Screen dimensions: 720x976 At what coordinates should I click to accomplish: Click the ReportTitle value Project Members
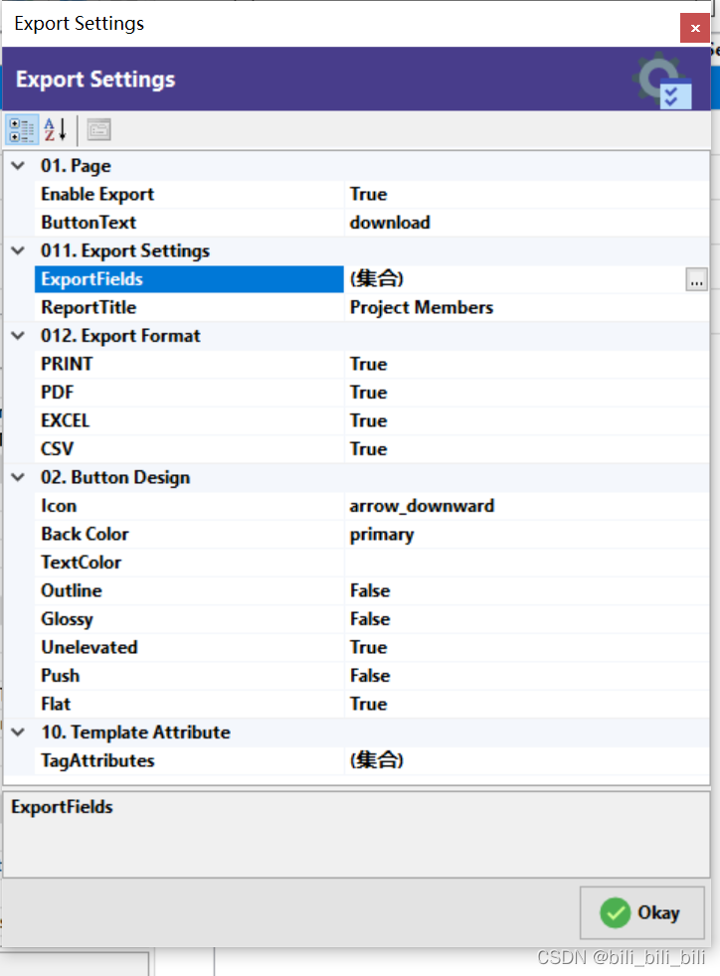(x=421, y=307)
